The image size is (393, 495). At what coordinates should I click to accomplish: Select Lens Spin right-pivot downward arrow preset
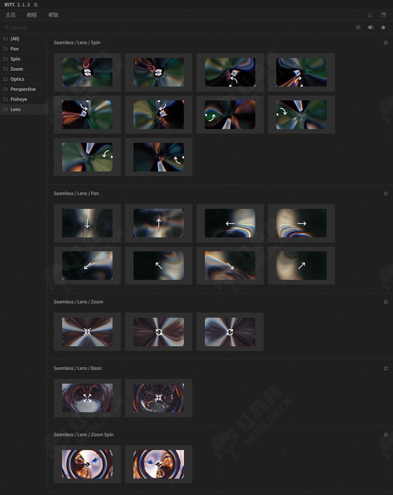coord(87,157)
